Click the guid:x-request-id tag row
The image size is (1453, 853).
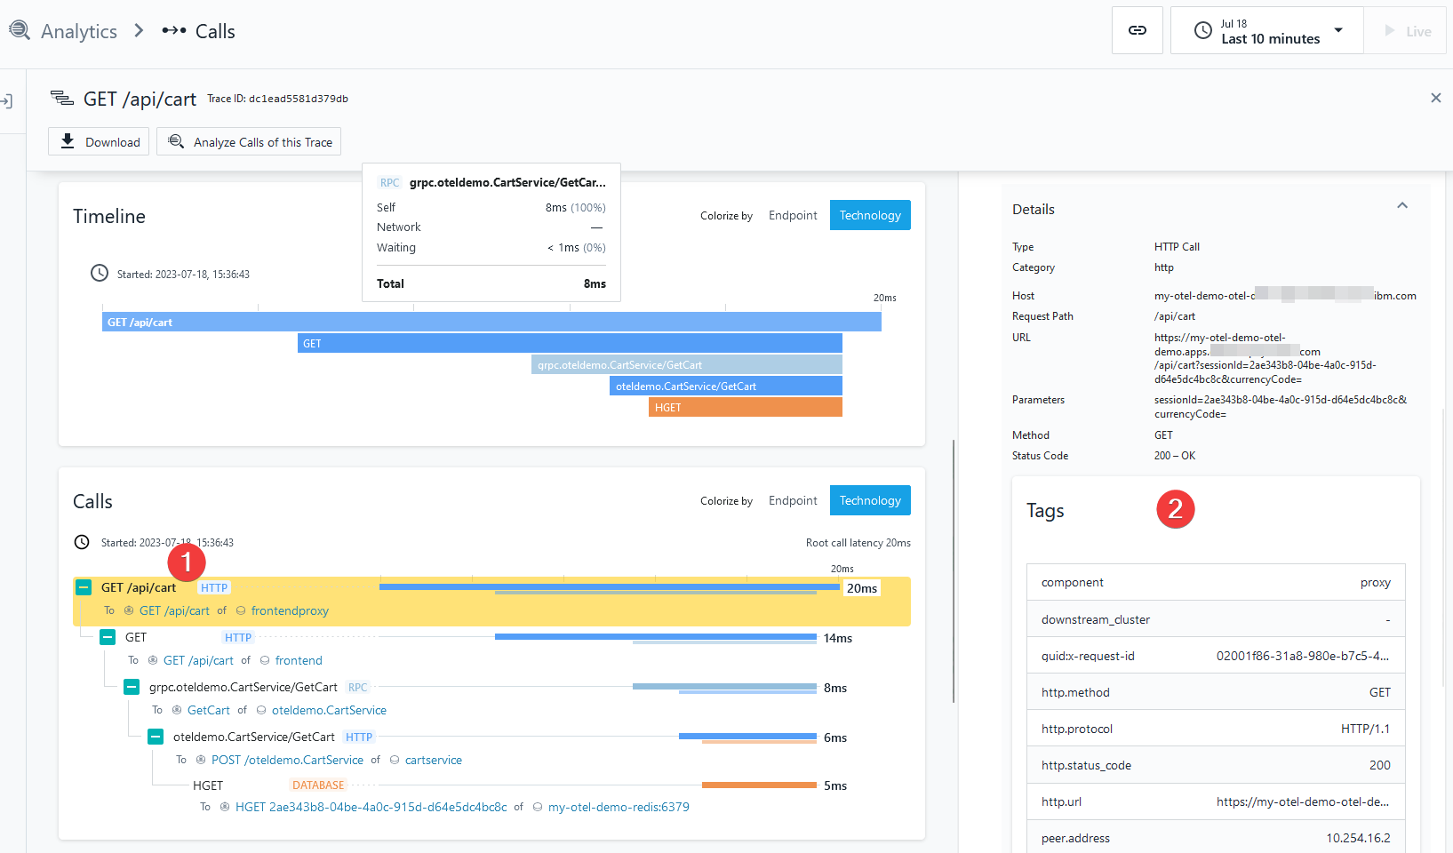pyautogui.click(x=1216, y=656)
